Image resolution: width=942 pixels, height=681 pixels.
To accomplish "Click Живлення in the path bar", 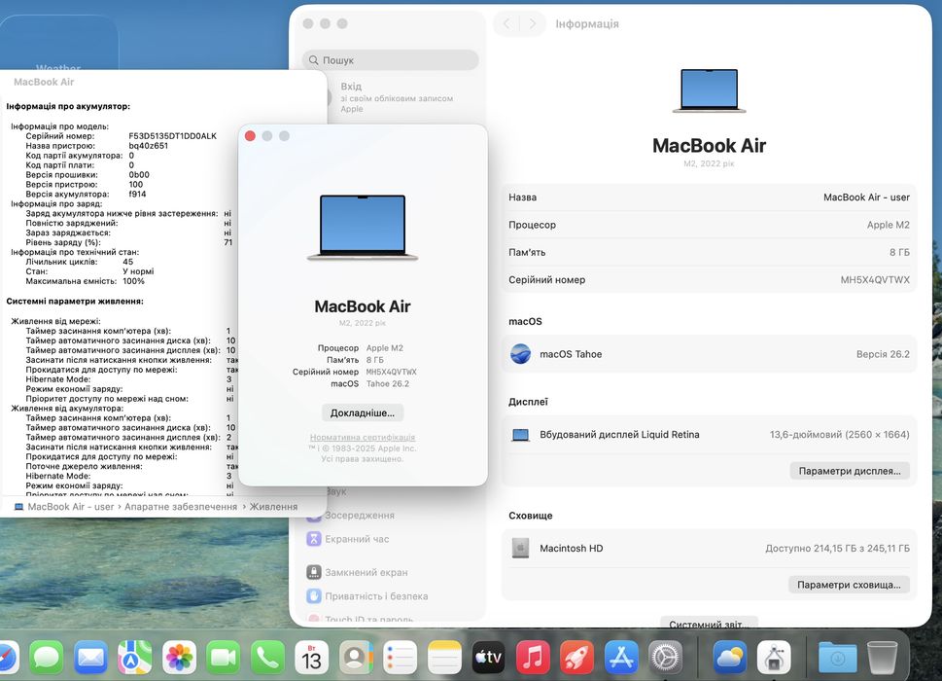I will tap(273, 507).
